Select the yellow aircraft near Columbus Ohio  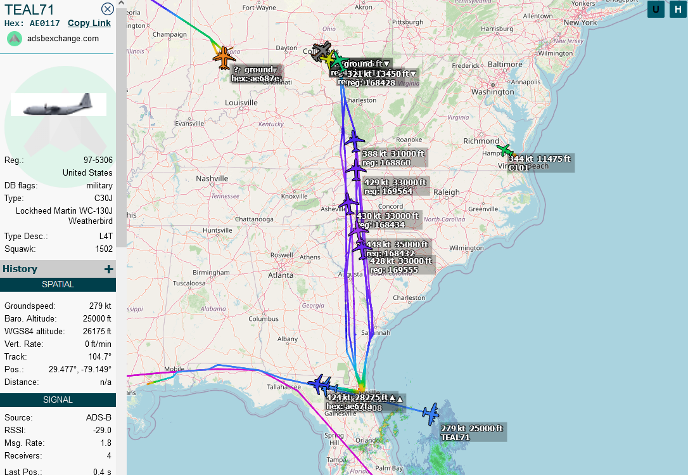(x=328, y=58)
